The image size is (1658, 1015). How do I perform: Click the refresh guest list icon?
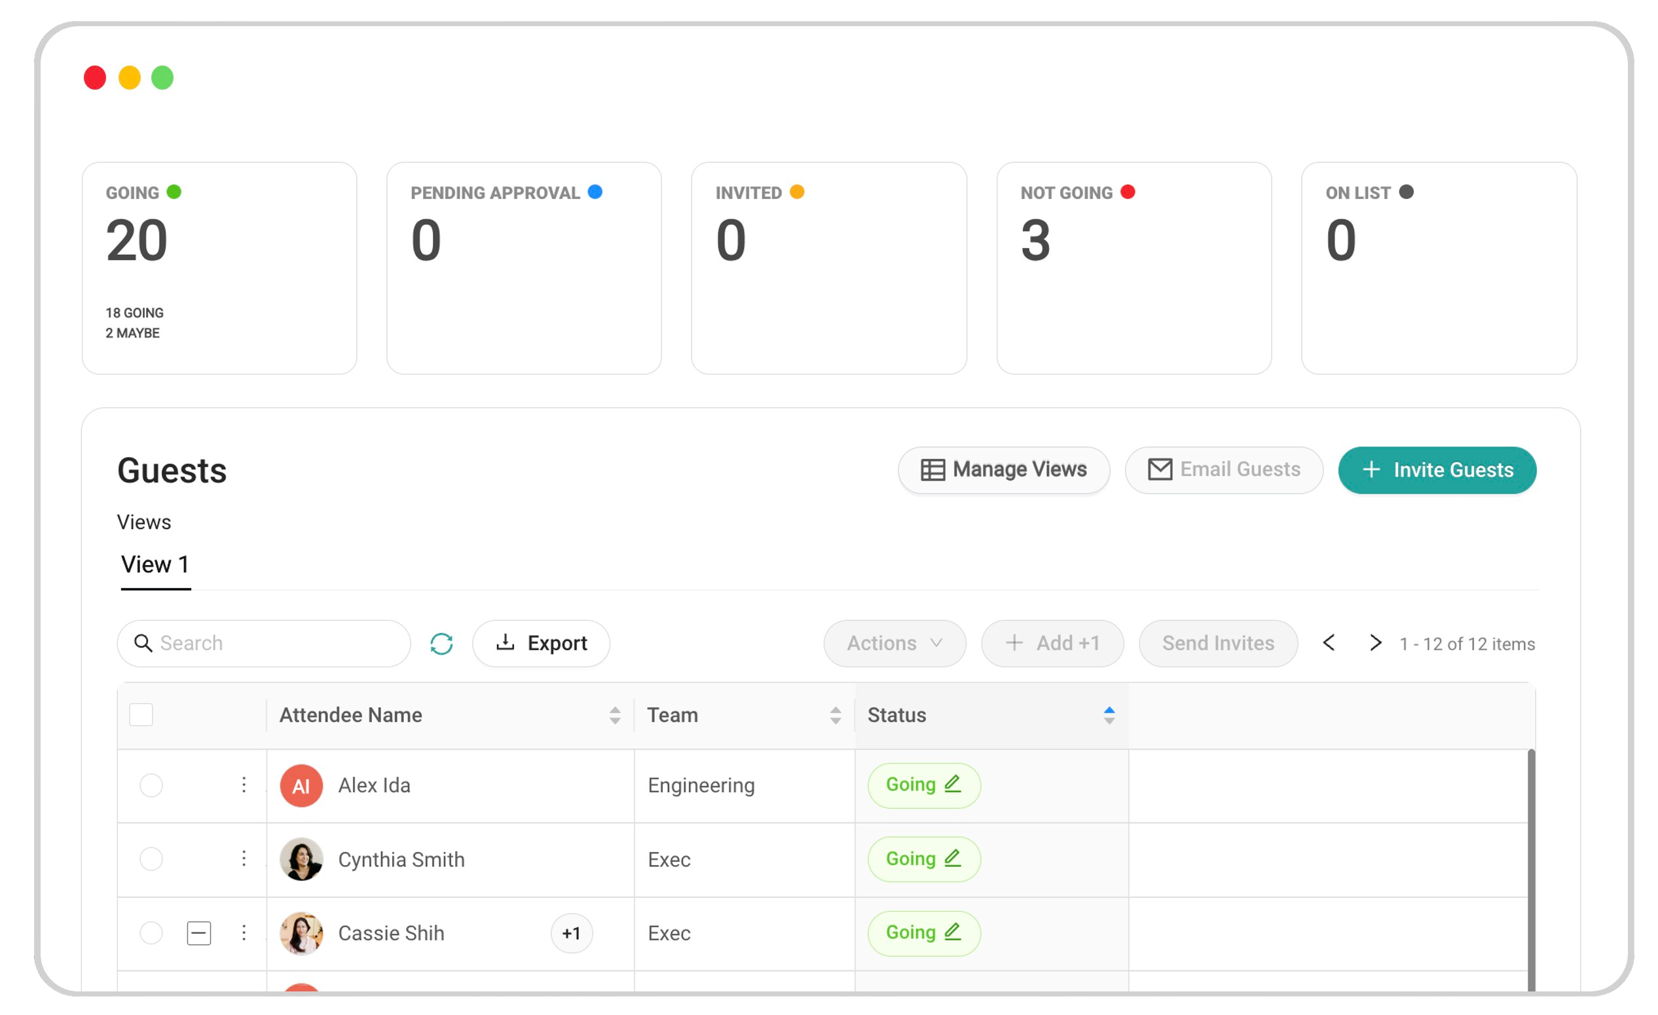(441, 644)
